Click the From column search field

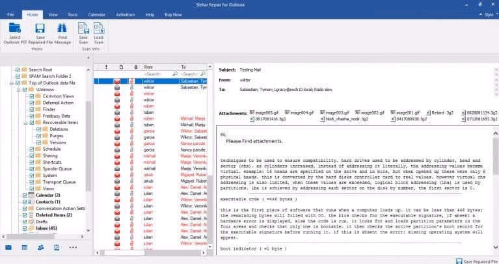tap(157, 74)
